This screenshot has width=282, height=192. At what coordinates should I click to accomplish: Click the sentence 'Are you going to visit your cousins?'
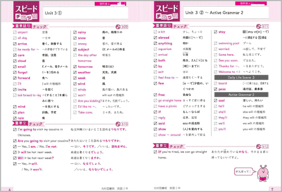coord(44,141)
